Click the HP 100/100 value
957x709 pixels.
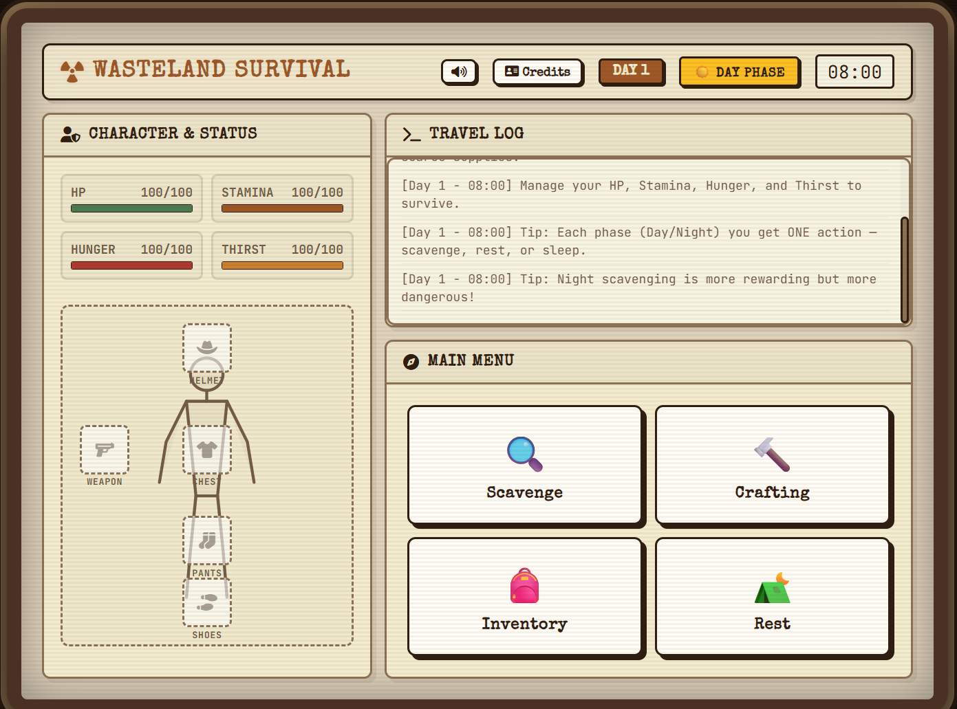tap(166, 193)
